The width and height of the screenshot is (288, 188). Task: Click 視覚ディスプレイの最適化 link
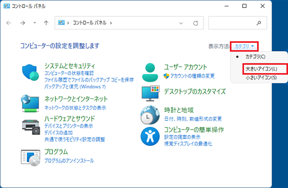188,144
